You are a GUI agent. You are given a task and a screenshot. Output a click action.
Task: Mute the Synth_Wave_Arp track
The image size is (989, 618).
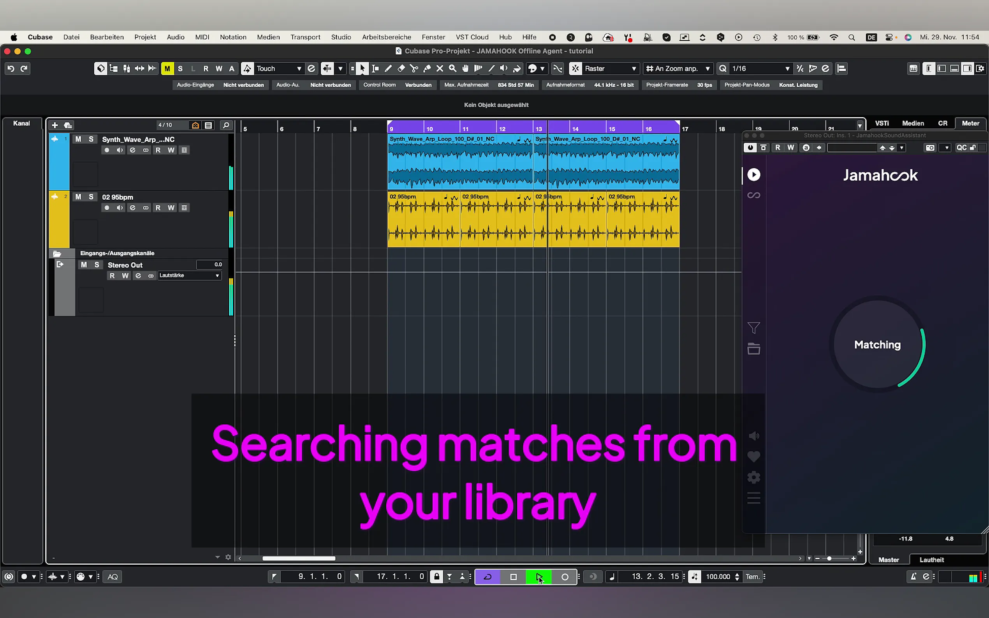78,139
